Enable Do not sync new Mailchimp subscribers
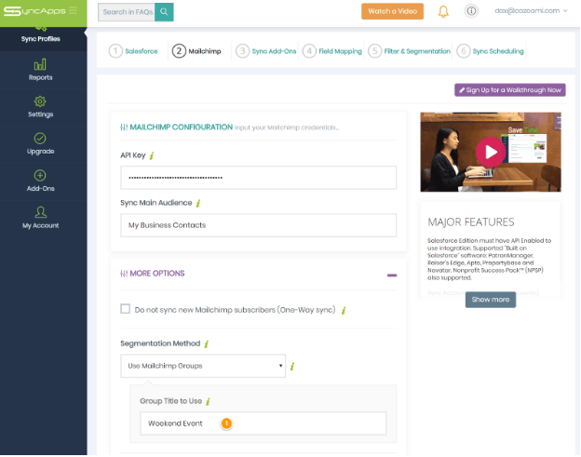Viewport: 581px width, 457px height. (126, 309)
